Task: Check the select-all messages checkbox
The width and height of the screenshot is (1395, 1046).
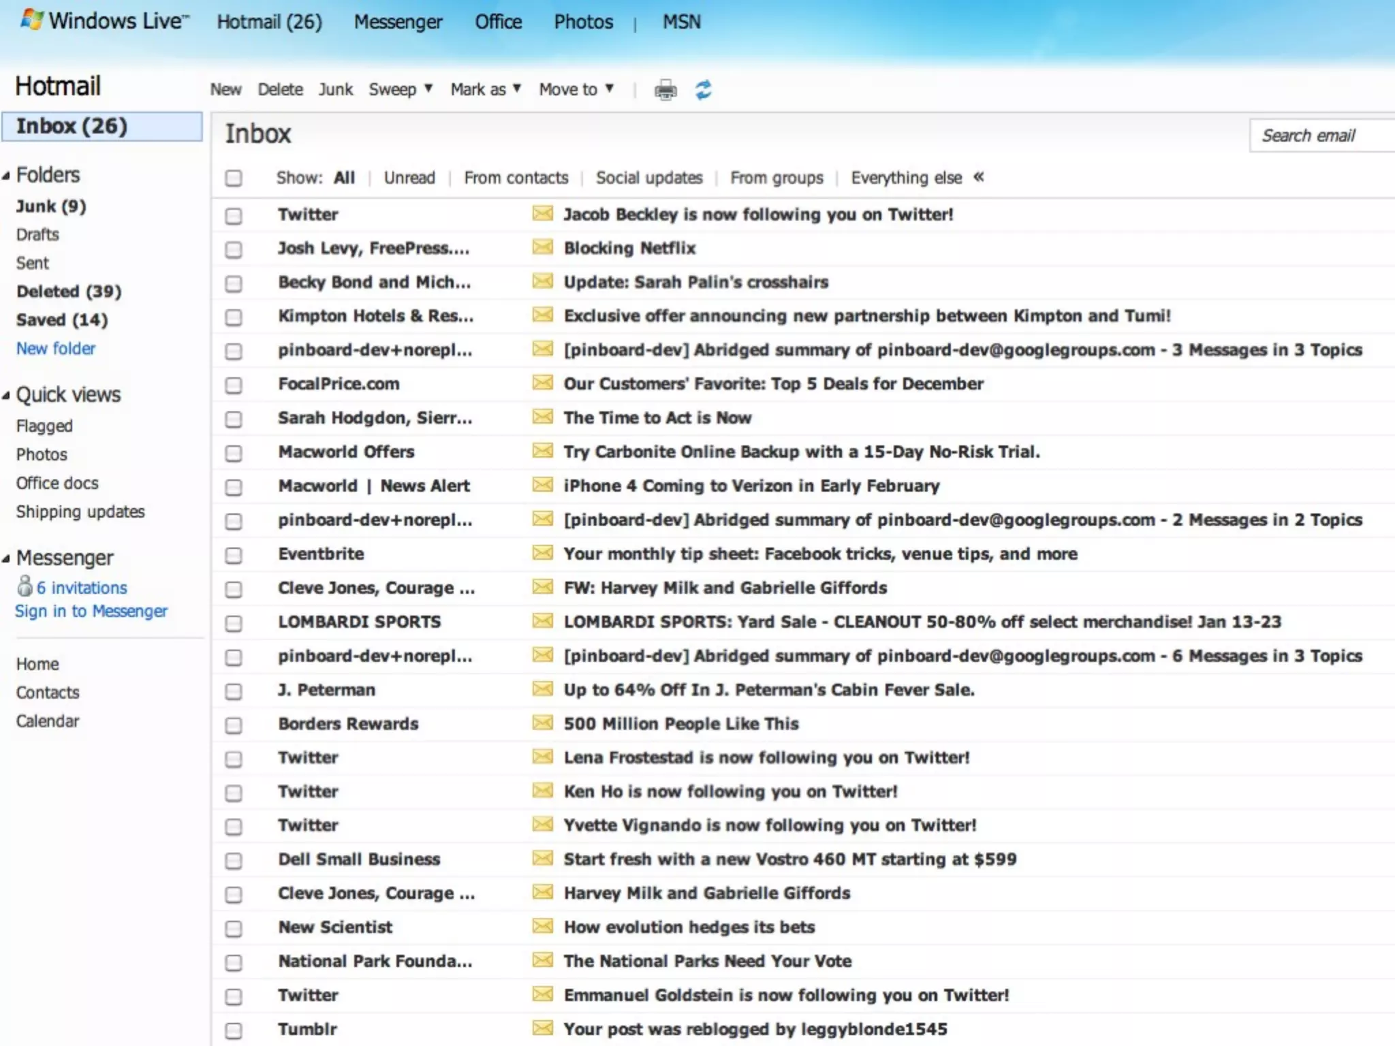Action: click(234, 178)
